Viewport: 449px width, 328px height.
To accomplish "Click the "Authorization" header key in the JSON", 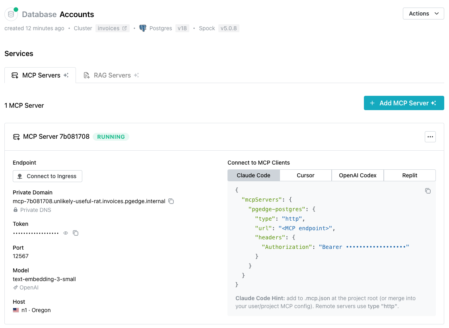I will (x=287, y=247).
